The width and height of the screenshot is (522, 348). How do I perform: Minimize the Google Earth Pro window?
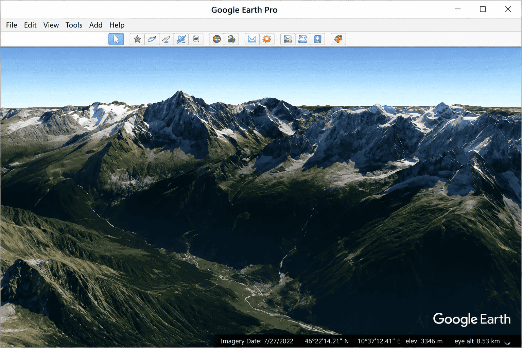point(458,9)
